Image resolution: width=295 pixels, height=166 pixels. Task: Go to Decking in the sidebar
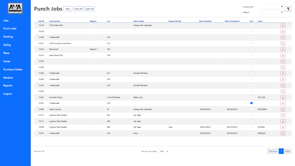(8, 37)
